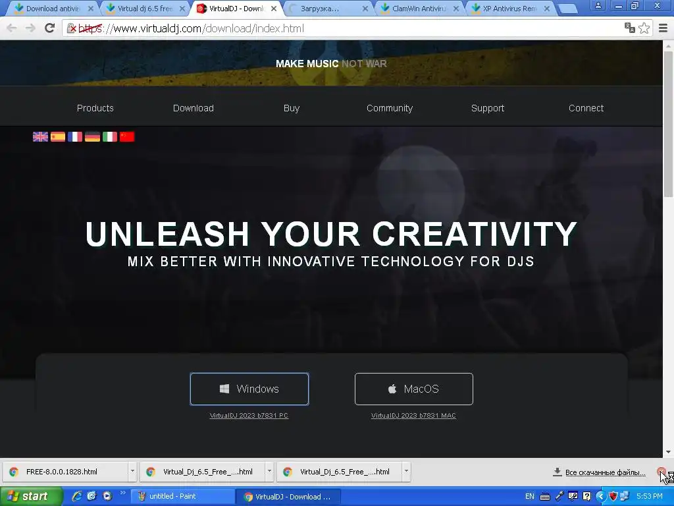Click the MacOS download button
This screenshot has height=506, width=674.
tap(414, 389)
